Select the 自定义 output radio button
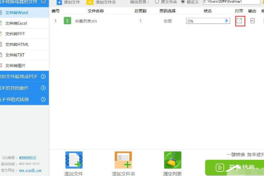264x176 pixels. (x=183, y=2)
